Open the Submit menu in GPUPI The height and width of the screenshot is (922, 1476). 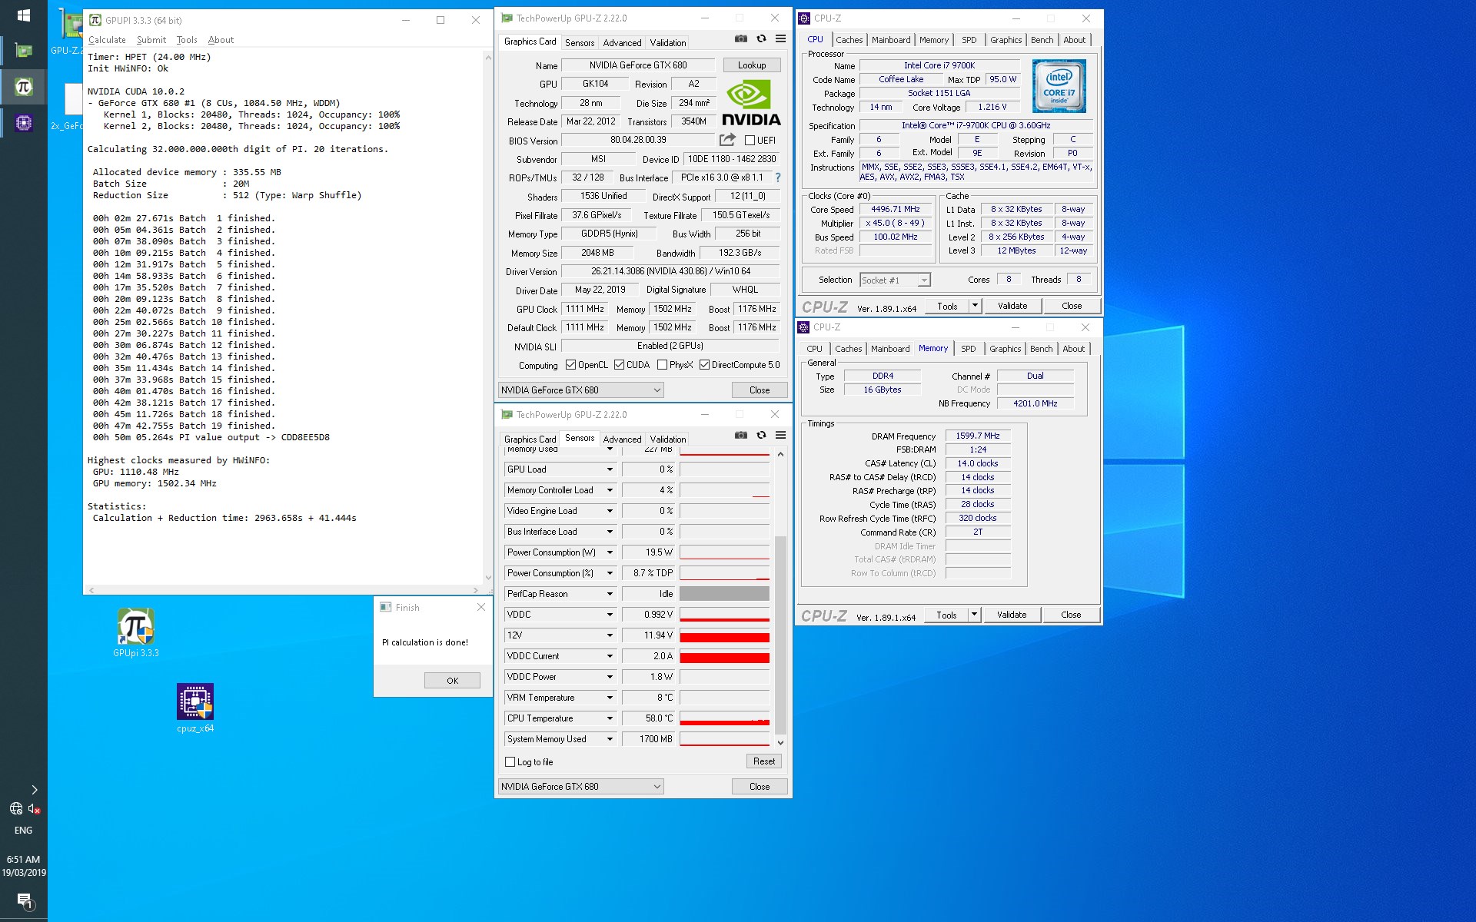[x=151, y=40]
